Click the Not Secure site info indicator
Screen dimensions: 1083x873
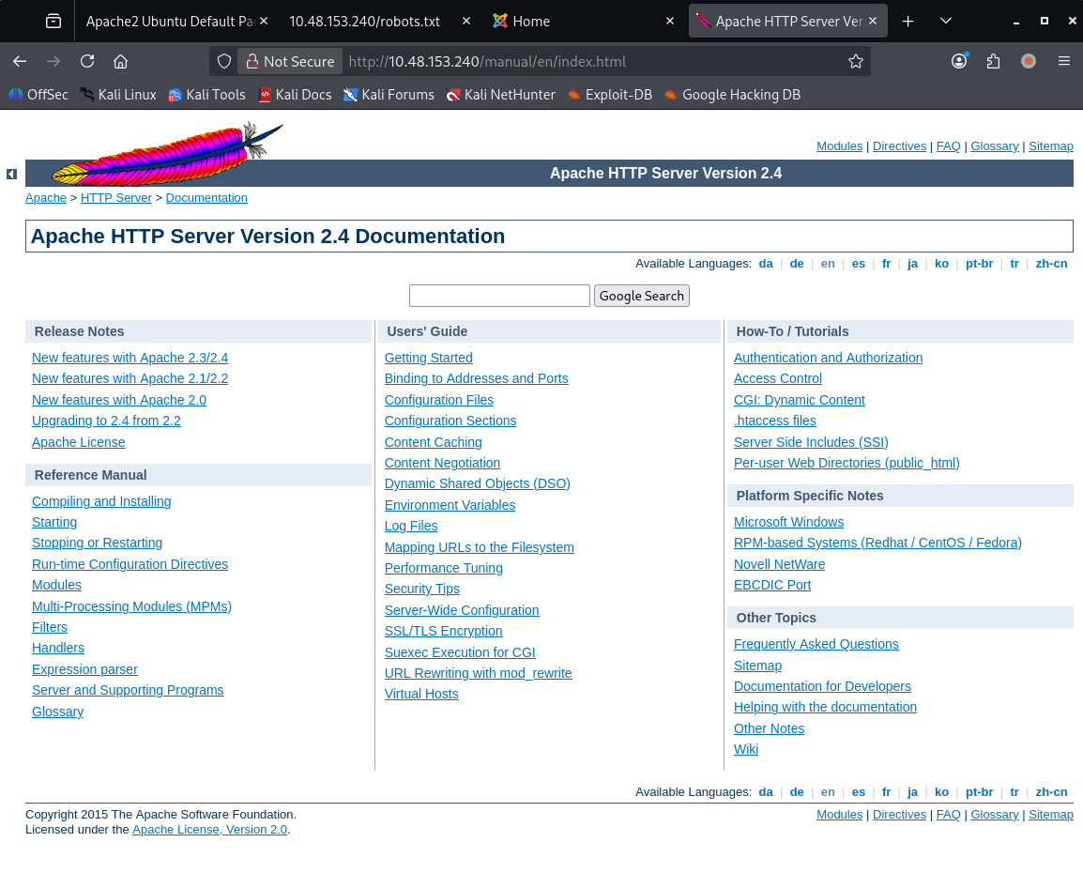[290, 61]
